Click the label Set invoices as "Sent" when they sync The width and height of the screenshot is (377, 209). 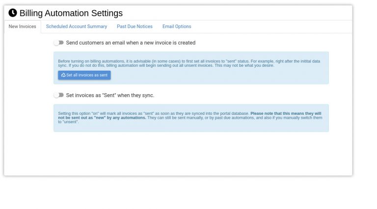pos(110,95)
